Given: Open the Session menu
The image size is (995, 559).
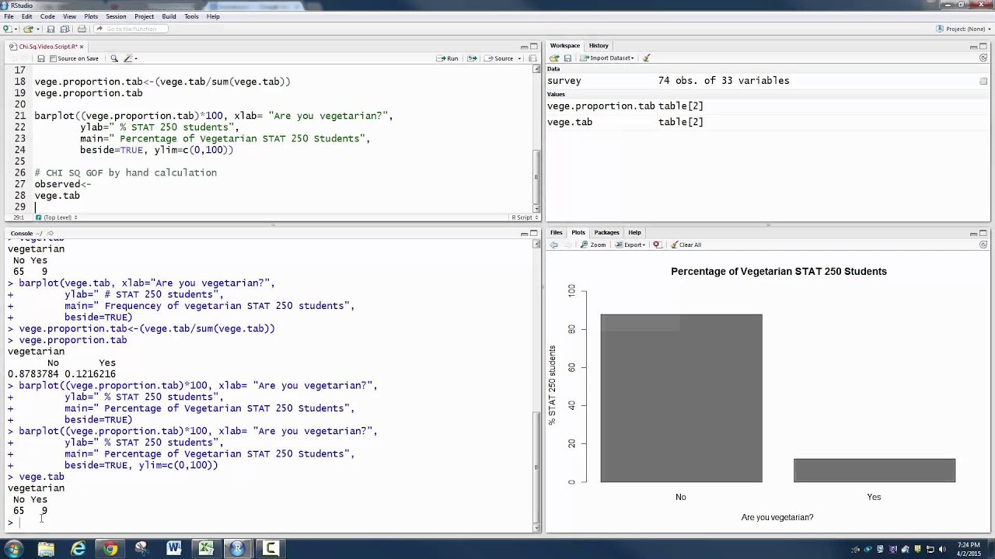Looking at the screenshot, I should click(116, 16).
